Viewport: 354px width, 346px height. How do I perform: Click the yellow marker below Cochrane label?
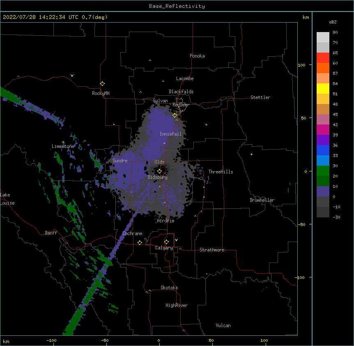140,242
